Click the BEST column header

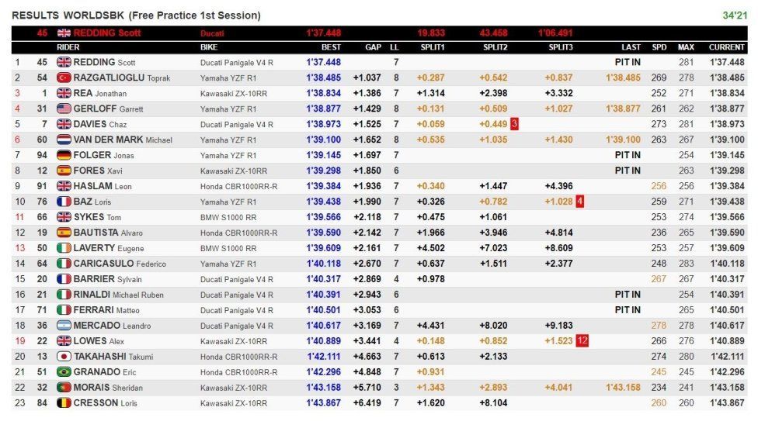coord(331,47)
